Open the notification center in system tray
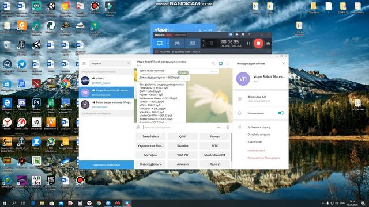The width and height of the screenshot is (369, 207). click(363, 203)
